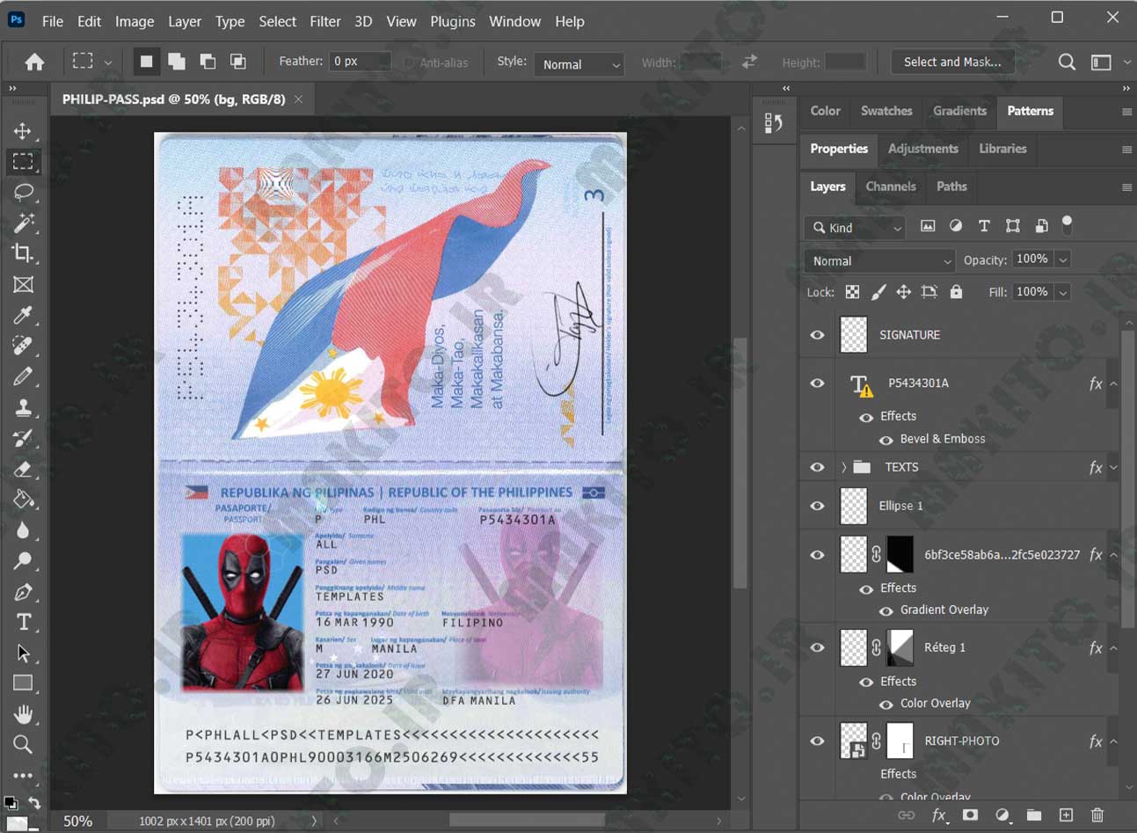The width and height of the screenshot is (1137, 833).
Task: Hide the Ellipse 1 layer
Action: 817,506
